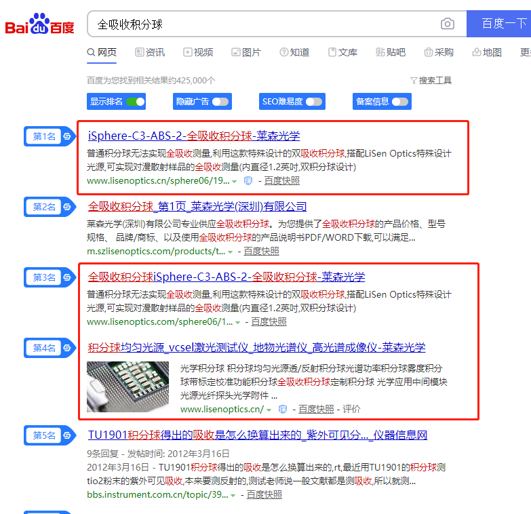531x514 pixels.
Task: Click text 百度为您找到相关结果约425,000个
Action: (x=151, y=81)
